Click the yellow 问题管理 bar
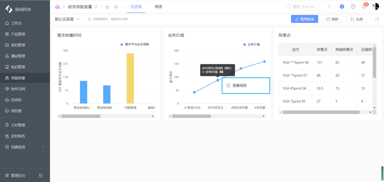The width and height of the screenshot is (384, 182). [x=130, y=78]
